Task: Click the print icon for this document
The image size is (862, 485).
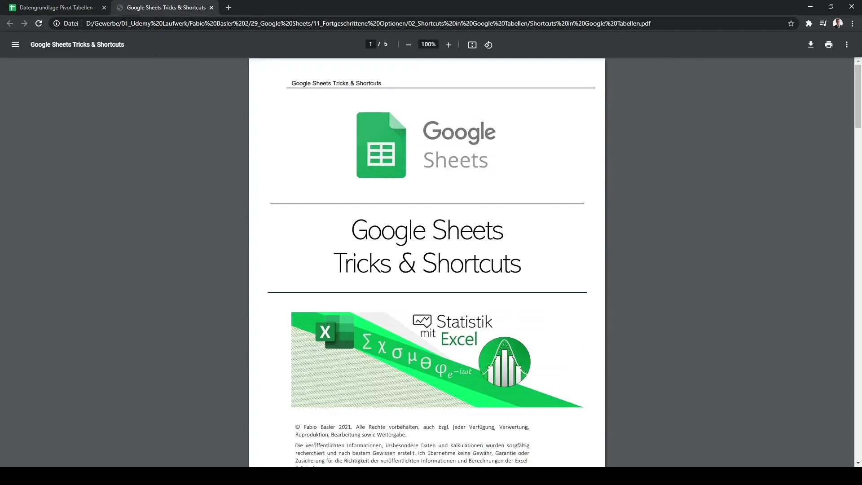Action: (829, 44)
